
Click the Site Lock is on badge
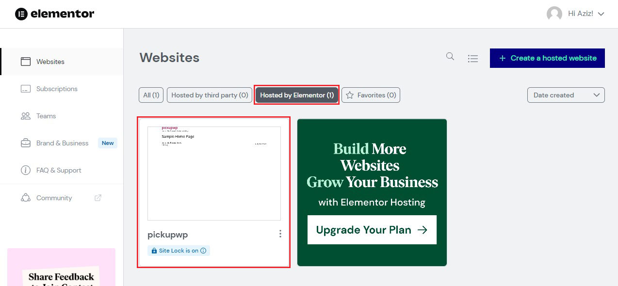[179, 251]
